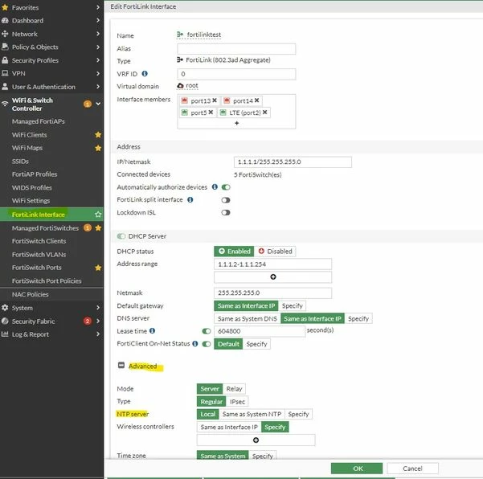Screen dimensions: 483x479
Task: Click the Log & Report chart icon
Action: [5, 334]
